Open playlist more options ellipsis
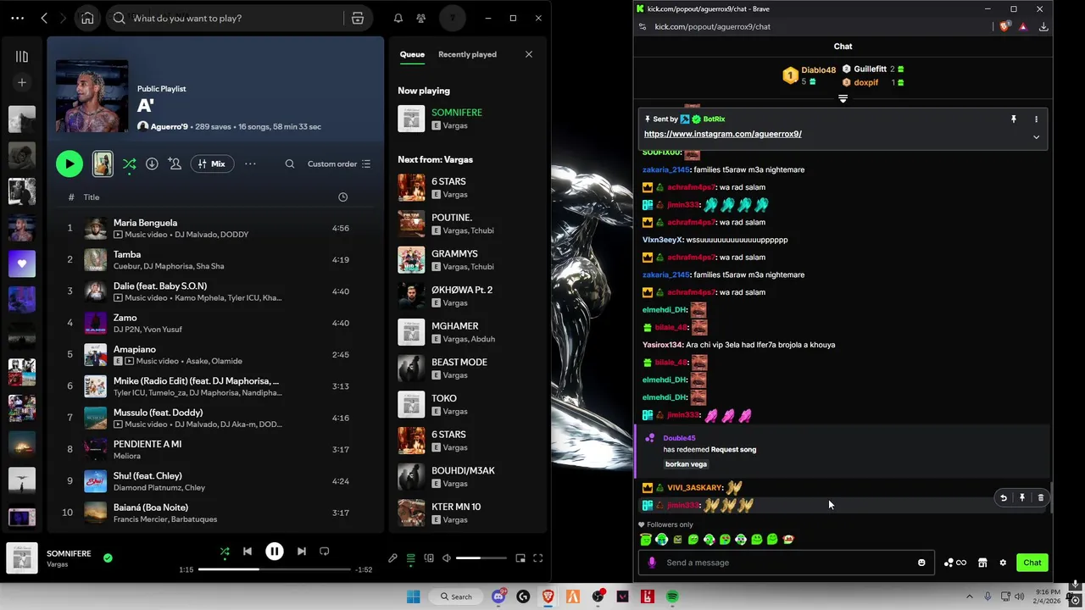 [250, 164]
